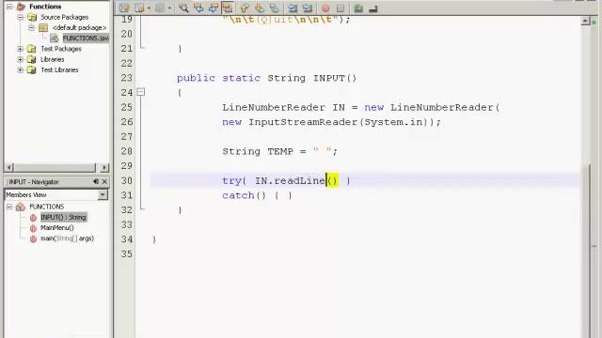
Task: Click the Source Packages folder icon
Action: click(x=32, y=17)
